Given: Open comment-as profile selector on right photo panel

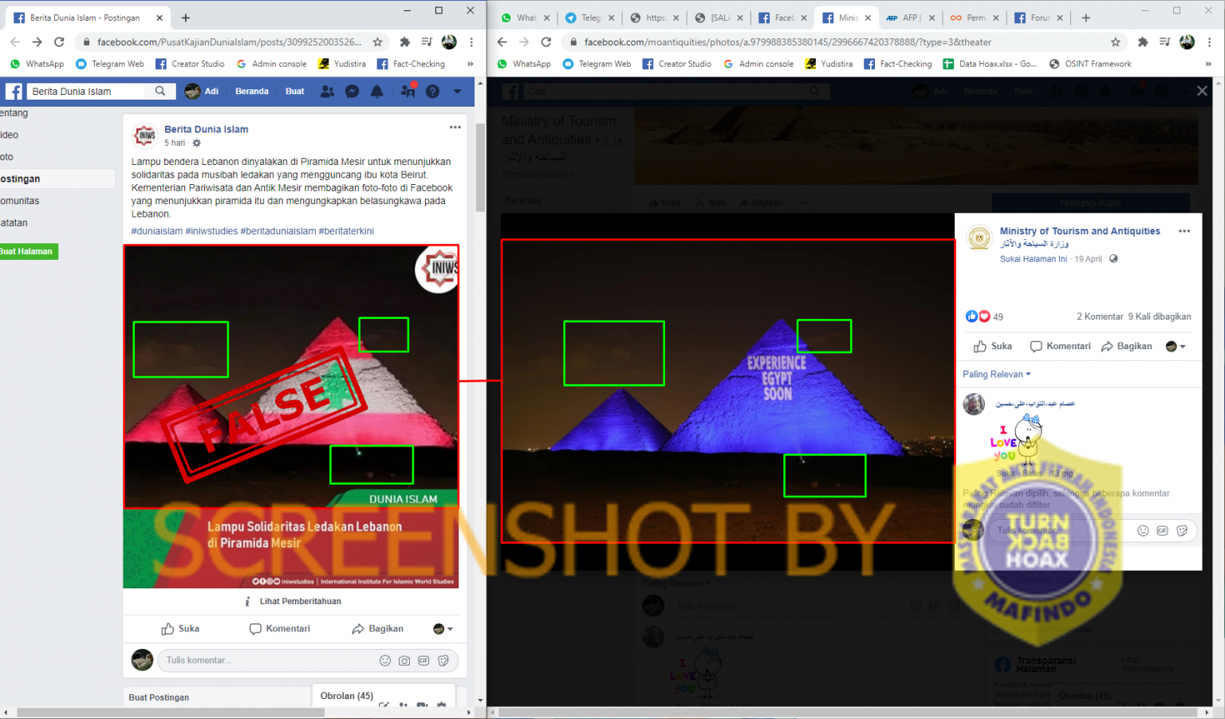Looking at the screenshot, I should pyautogui.click(x=1176, y=346).
